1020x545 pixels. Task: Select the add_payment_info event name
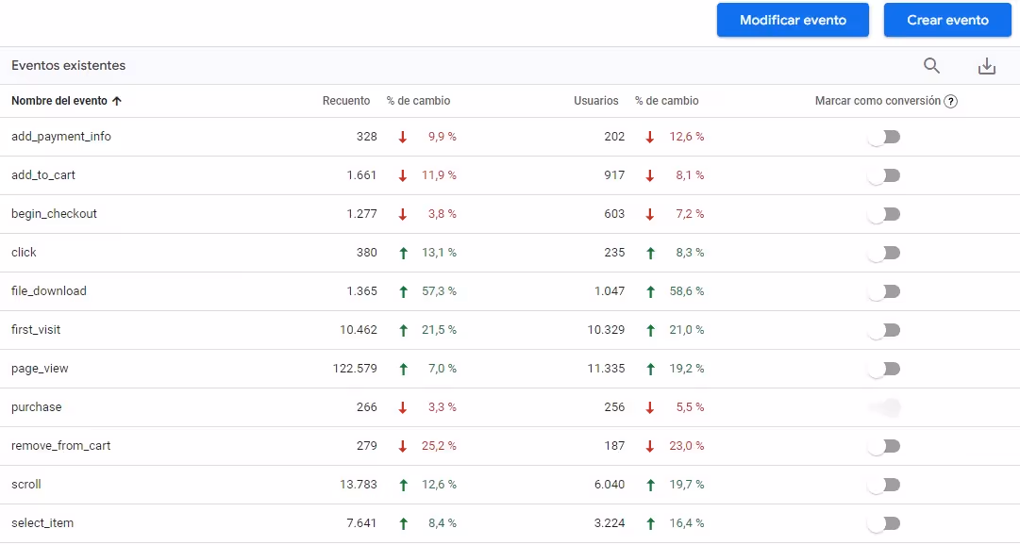[60, 136]
